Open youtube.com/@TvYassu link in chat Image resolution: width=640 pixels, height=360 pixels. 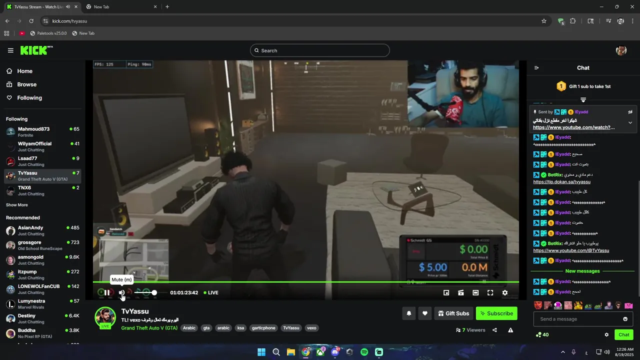tap(571, 250)
